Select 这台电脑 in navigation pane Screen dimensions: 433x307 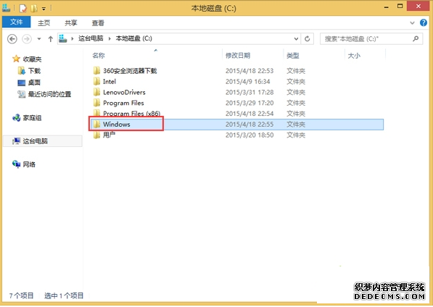[x=35, y=141]
